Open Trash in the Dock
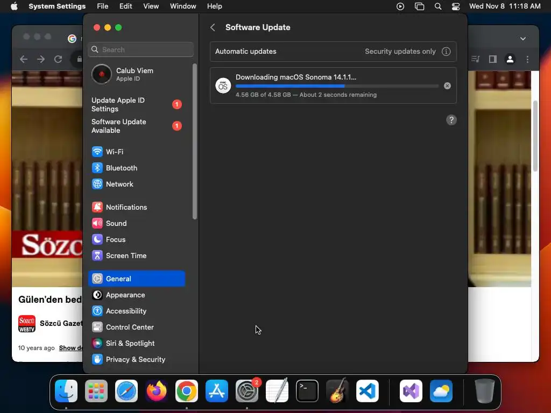The image size is (551, 413). point(485,391)
